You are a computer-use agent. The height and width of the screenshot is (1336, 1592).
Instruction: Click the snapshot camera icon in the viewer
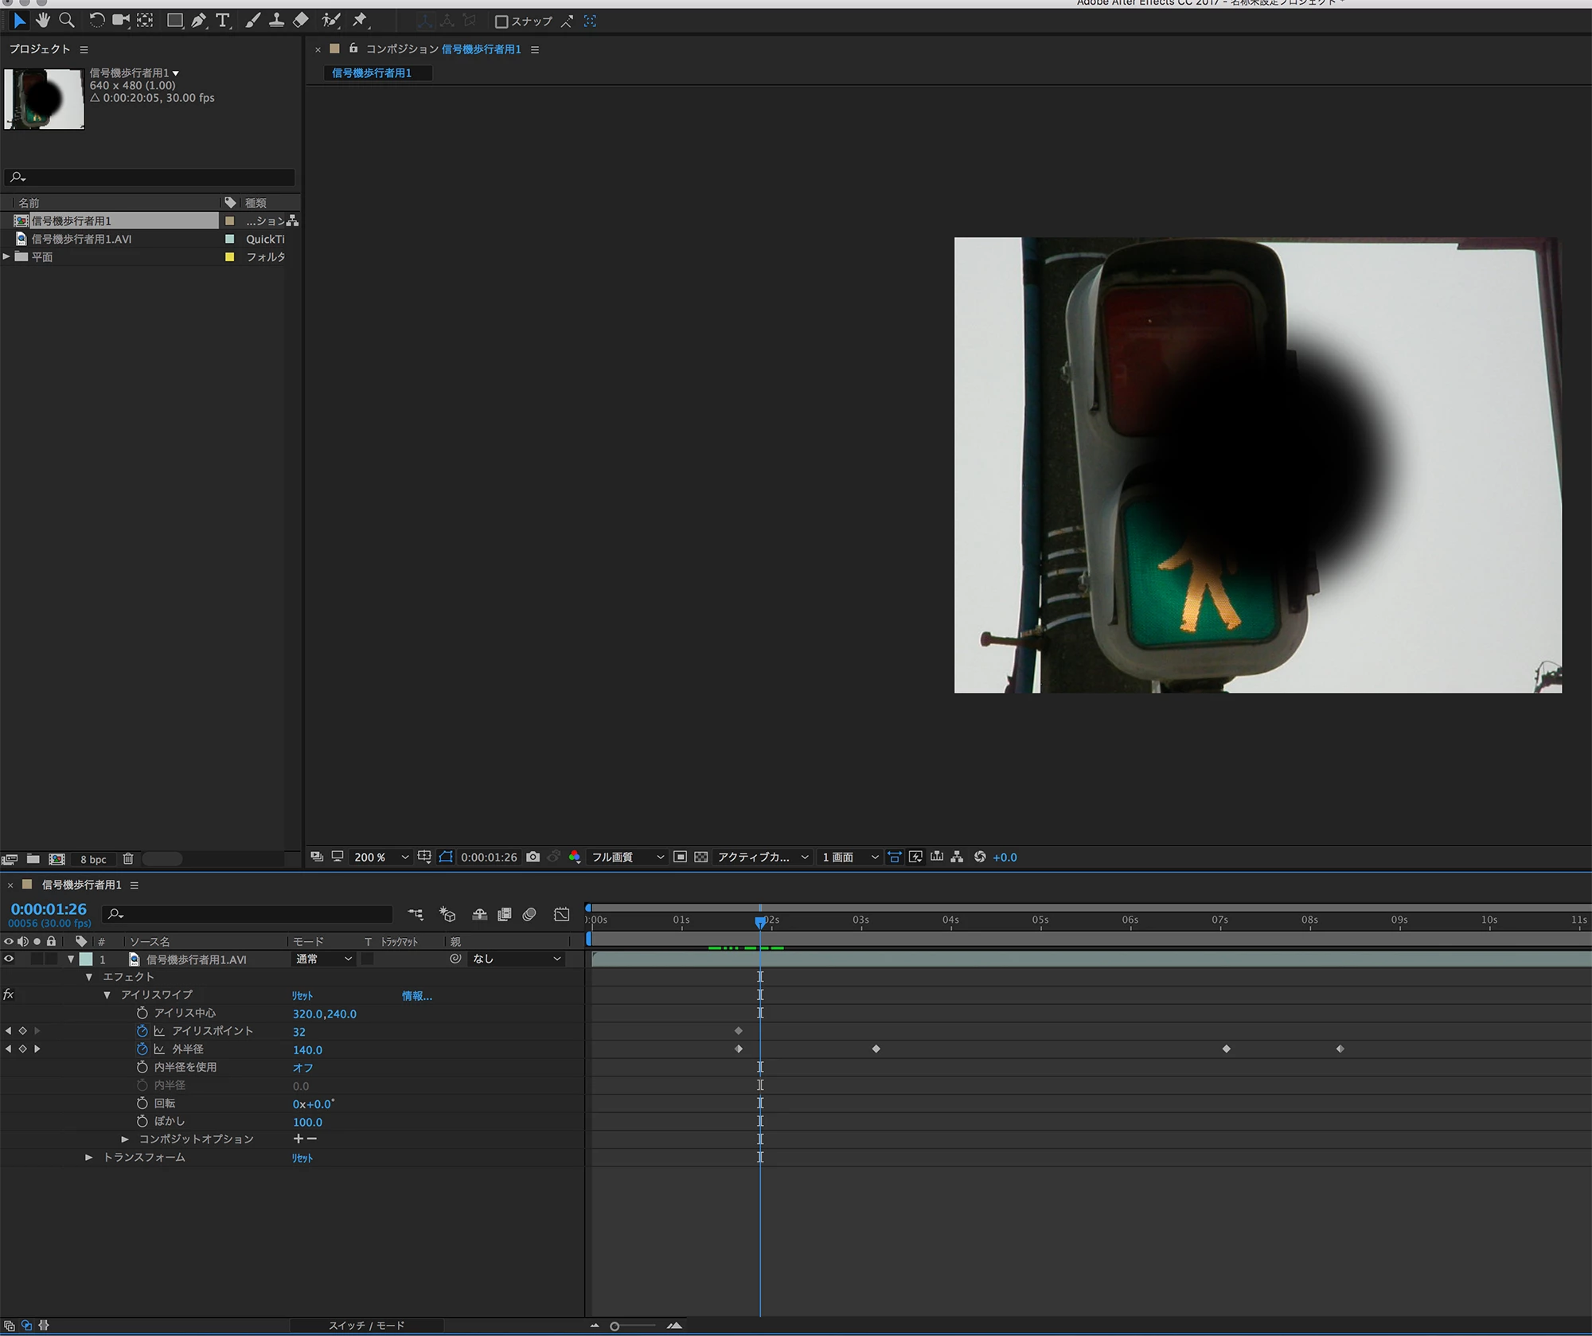(533, 857)
